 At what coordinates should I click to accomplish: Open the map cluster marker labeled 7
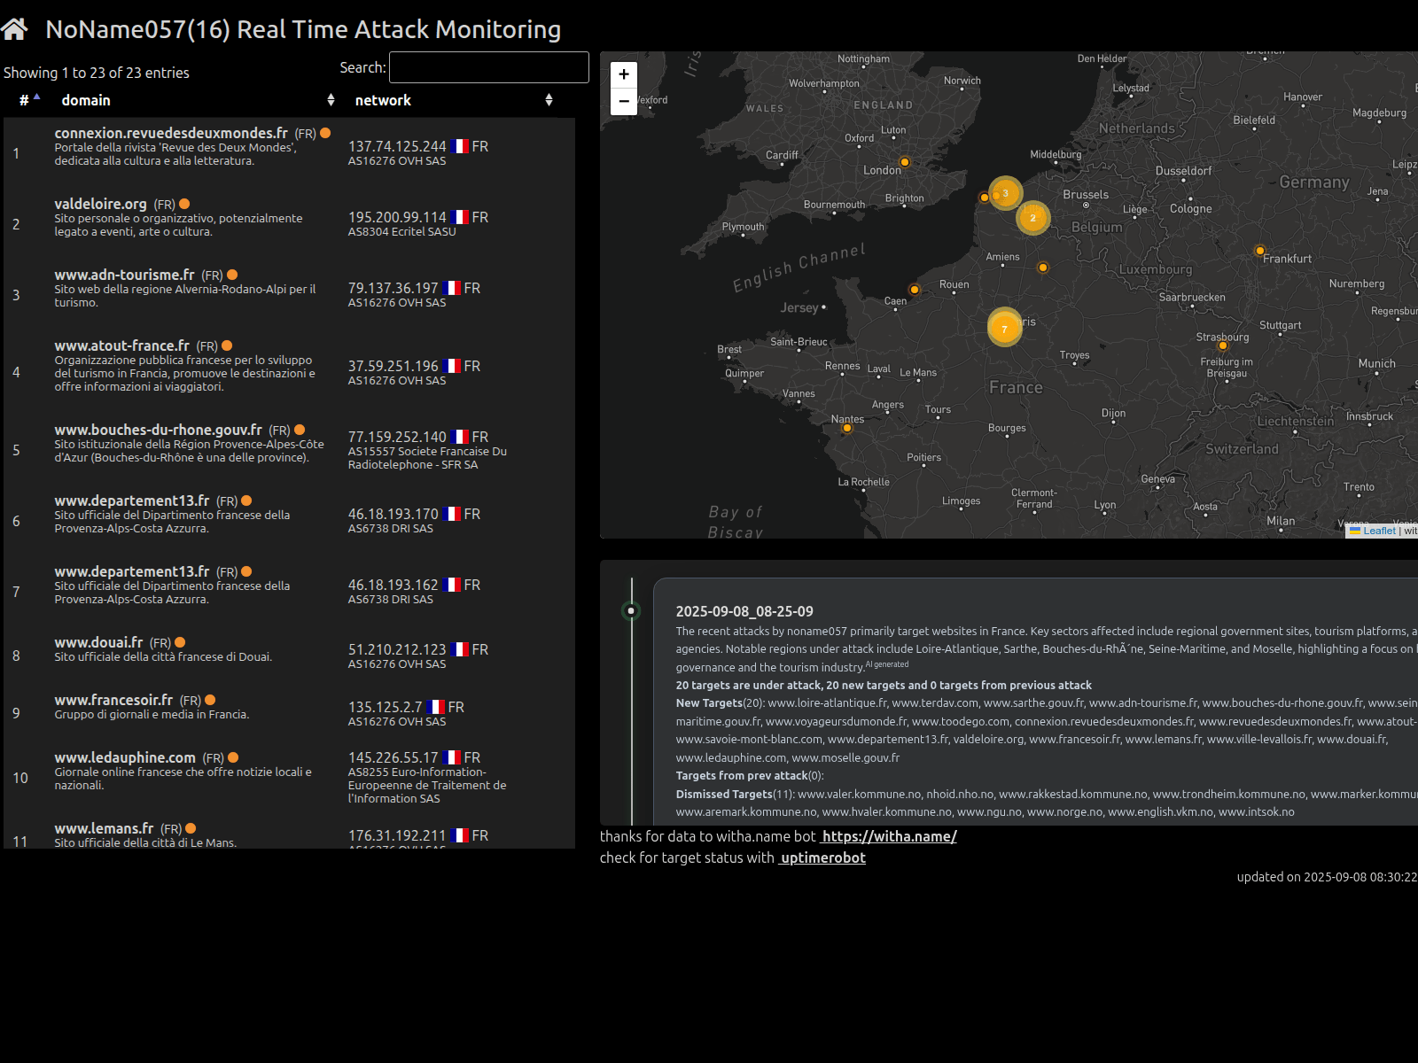(x=1004, y=329)
